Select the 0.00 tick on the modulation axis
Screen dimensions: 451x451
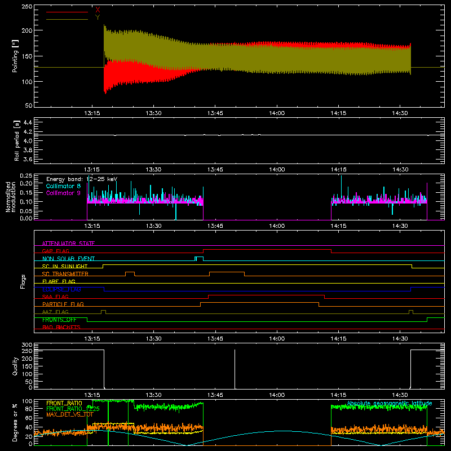pos(26,218)
